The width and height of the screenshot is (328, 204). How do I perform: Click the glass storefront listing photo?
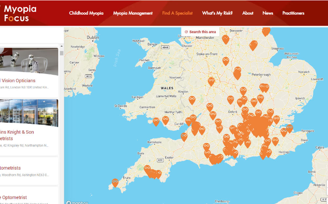tap(29, 113)
